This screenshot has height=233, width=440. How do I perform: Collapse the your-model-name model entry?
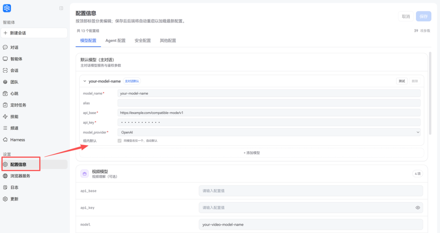(x=84, y=81)
